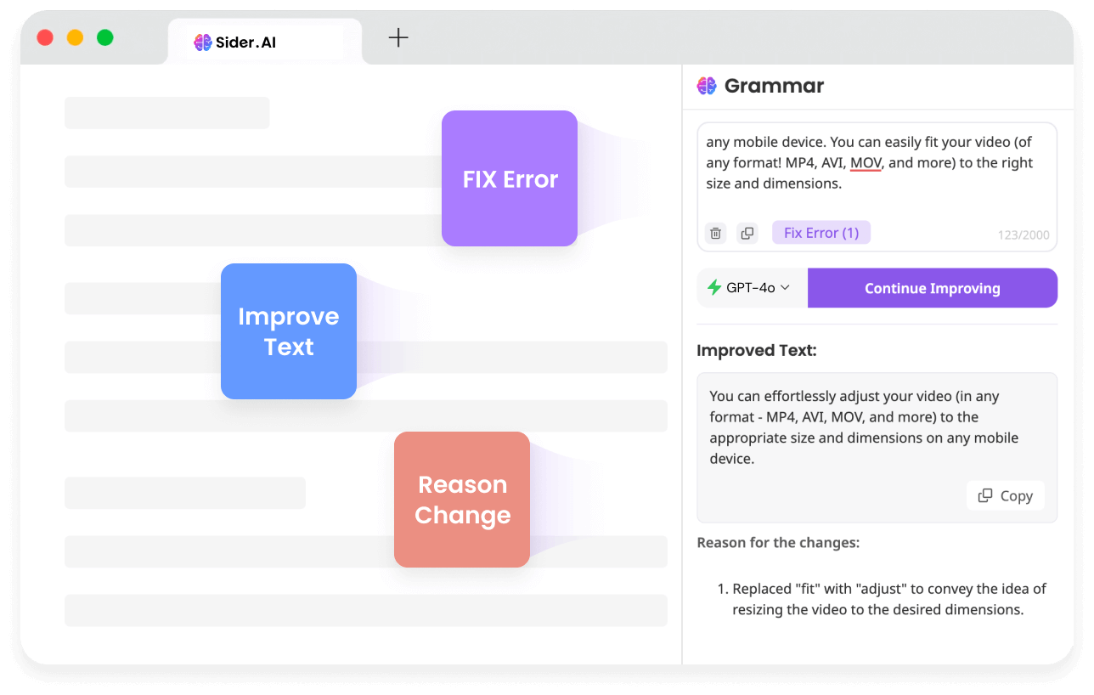Click the purple FIX Error tile
Screen dimensions: 1094x695
pyautogui.click(x=510, y=178)
